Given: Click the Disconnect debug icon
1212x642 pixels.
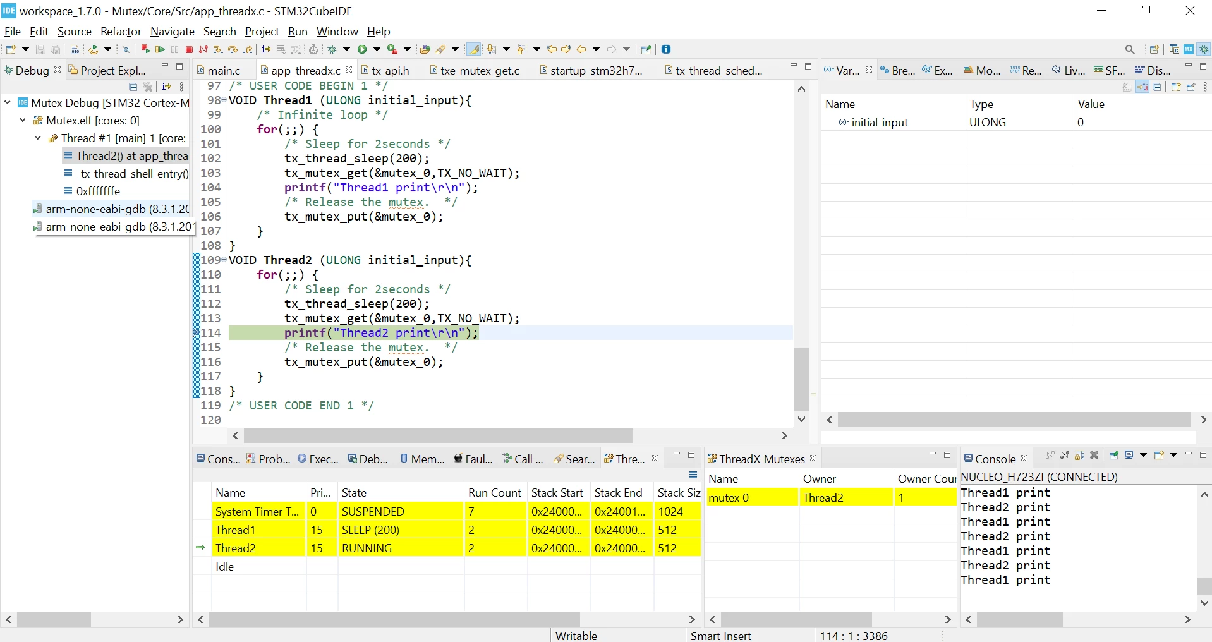Looking at the screenshot, I should (203, 49).
